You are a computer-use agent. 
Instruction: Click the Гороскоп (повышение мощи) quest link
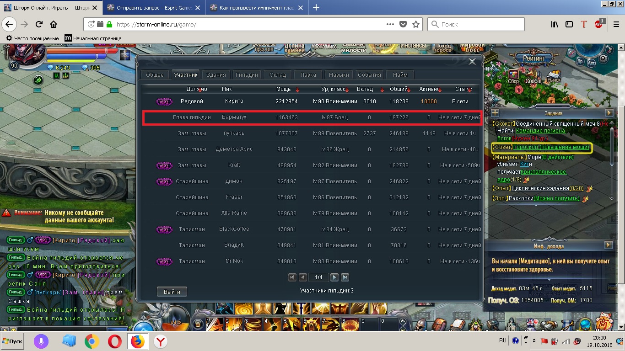[x=551, y=148]
